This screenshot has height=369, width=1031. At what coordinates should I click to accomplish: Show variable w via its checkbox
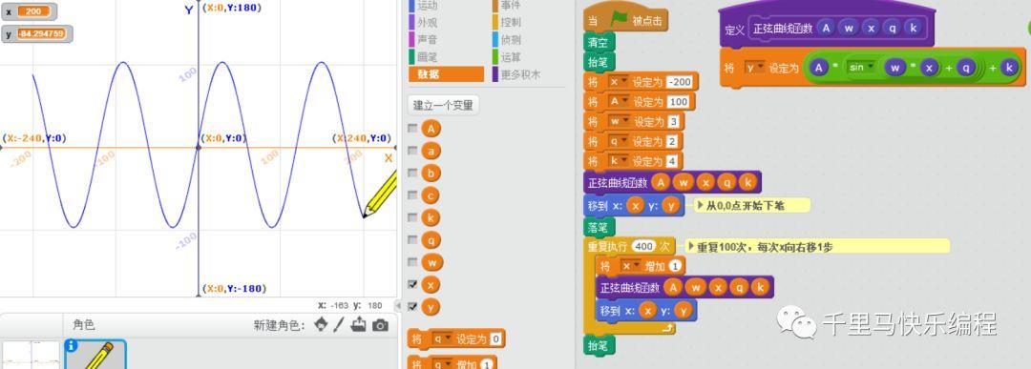(412, 262)
